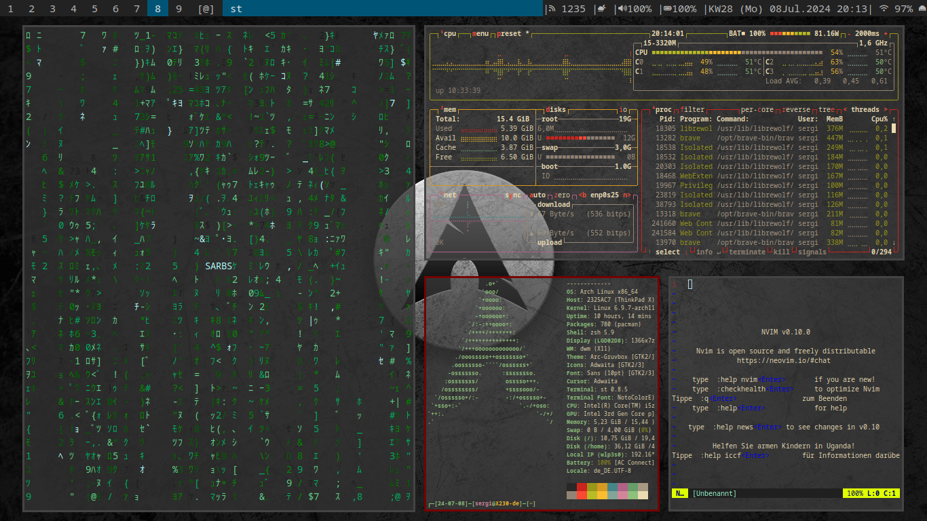Click sync in btop's net box
The width and height of the screenshot is (927, 521).
[x=514, y=195]
